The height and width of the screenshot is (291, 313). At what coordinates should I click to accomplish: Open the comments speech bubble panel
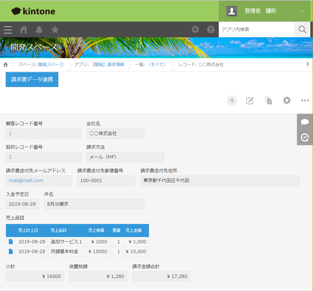pyautogui.click(x=304, y=122)
